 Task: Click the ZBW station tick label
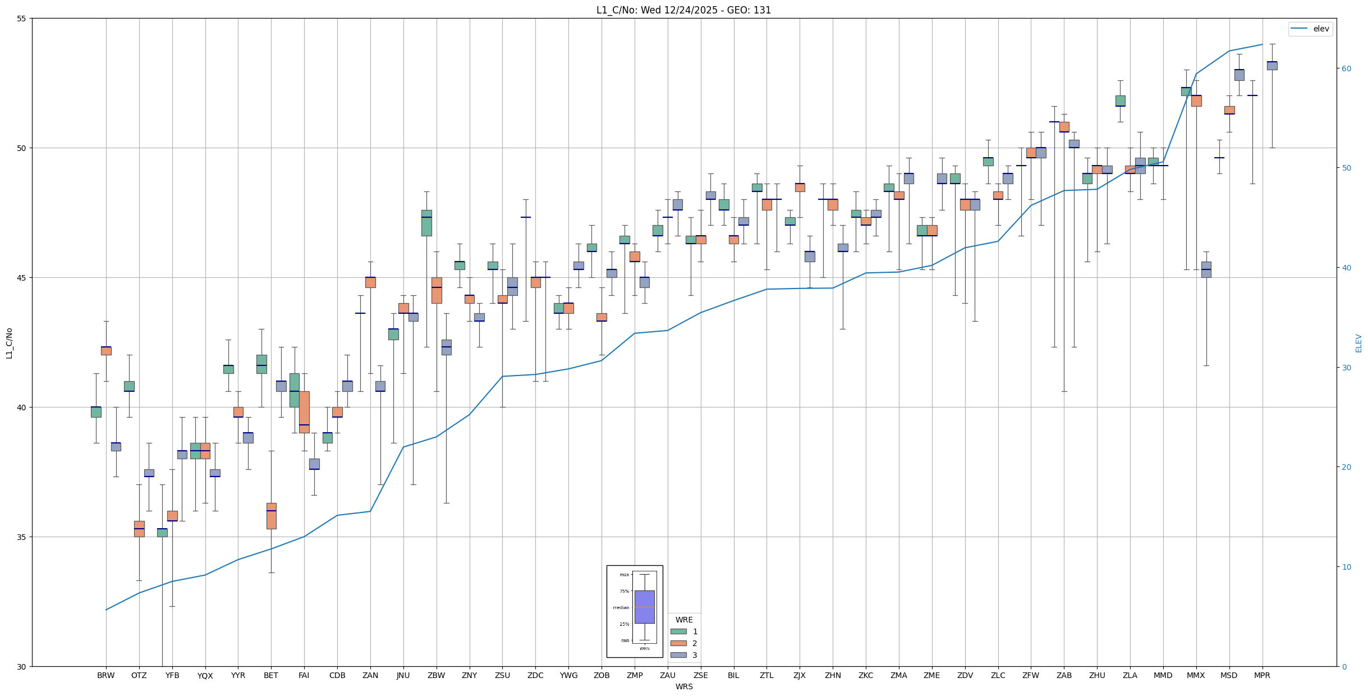(436, 675)
